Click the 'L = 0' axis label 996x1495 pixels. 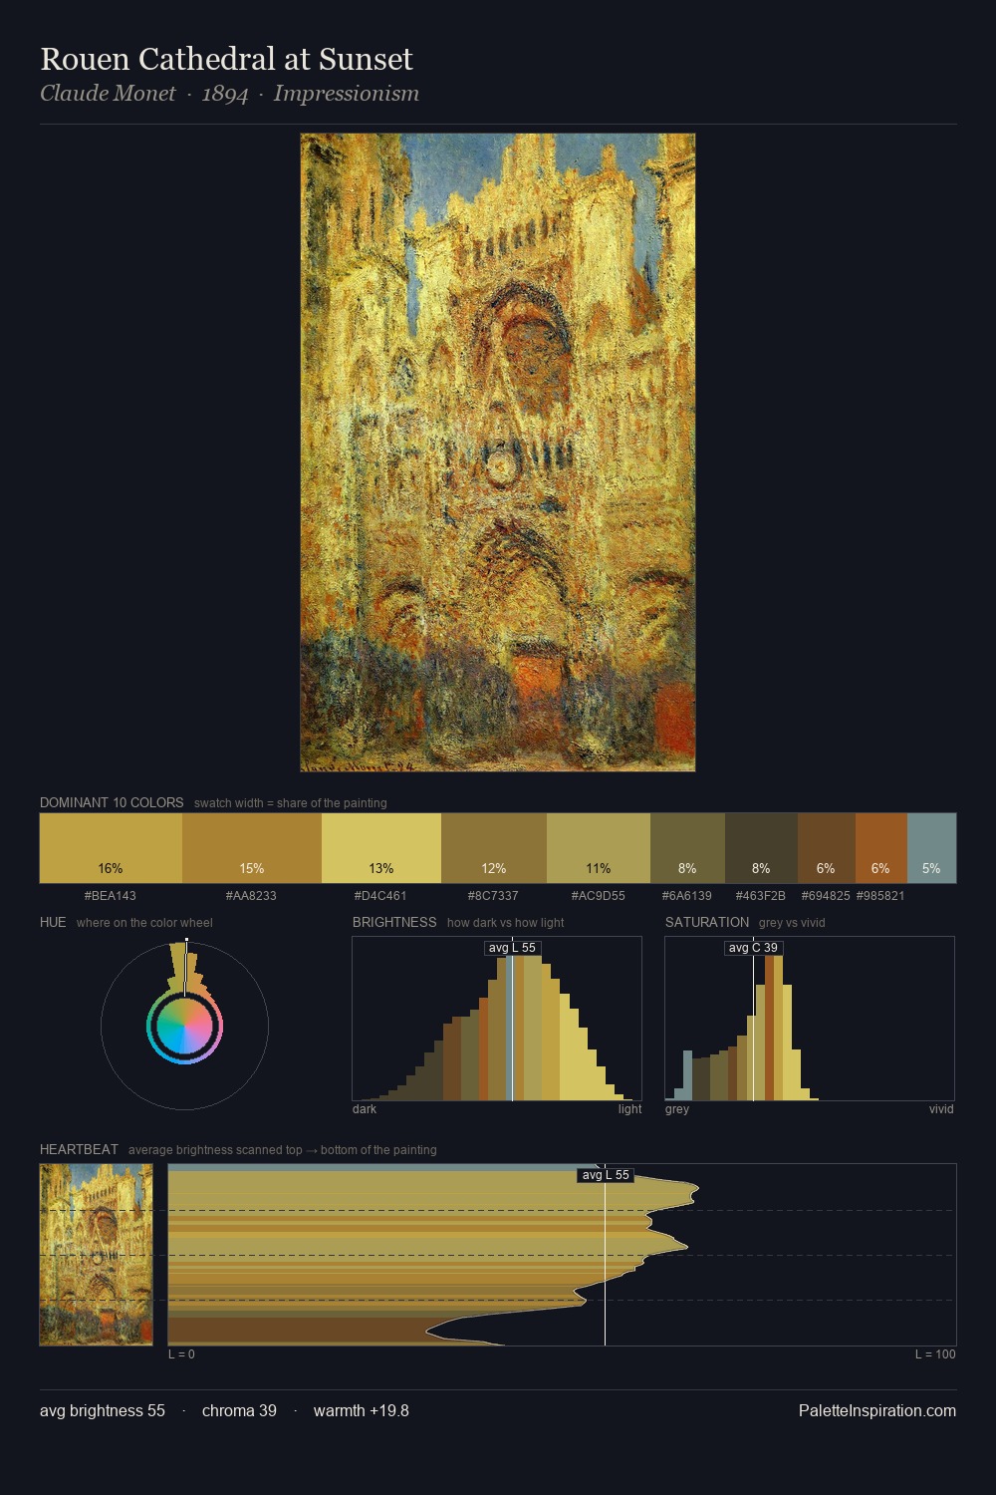click(x=181, y=1354)
